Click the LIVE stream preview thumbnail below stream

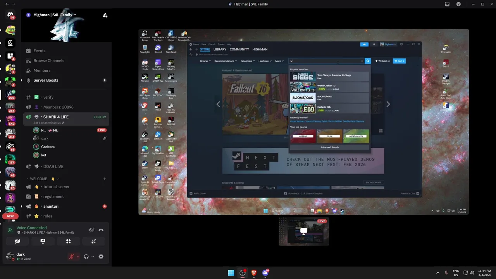click(304, 231)
